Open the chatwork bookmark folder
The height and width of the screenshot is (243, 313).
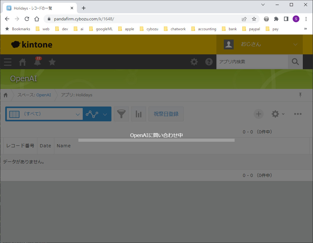(175, 29)
